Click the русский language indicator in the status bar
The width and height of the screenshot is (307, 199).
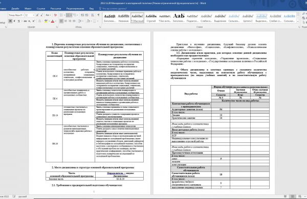(23, 196)
